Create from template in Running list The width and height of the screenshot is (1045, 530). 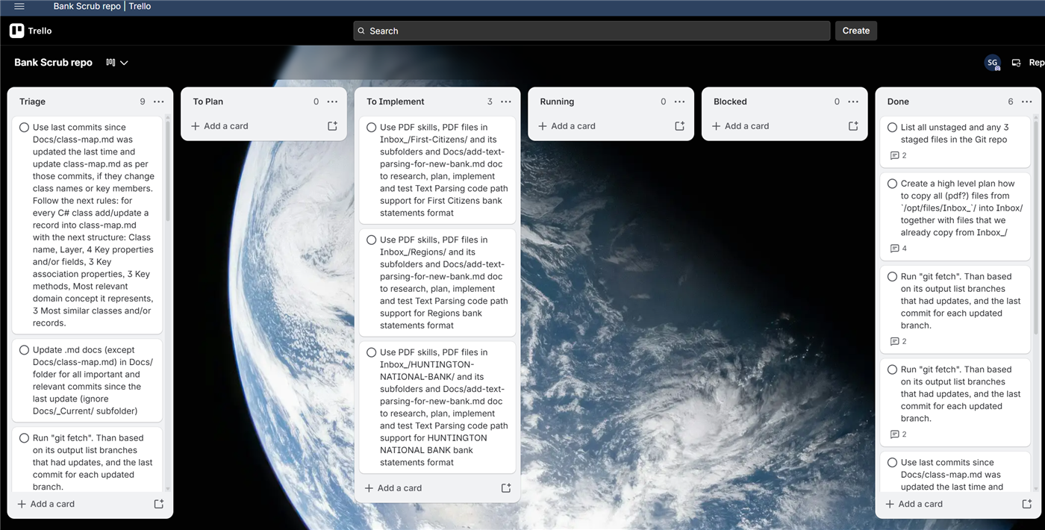pos(679,126)
